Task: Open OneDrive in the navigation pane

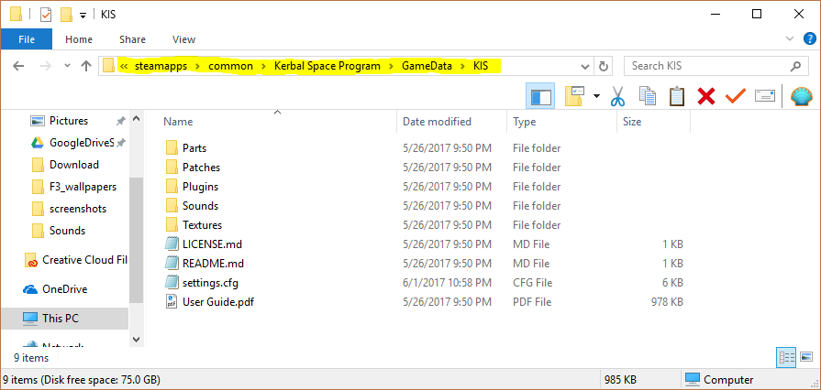Action: 64,289
